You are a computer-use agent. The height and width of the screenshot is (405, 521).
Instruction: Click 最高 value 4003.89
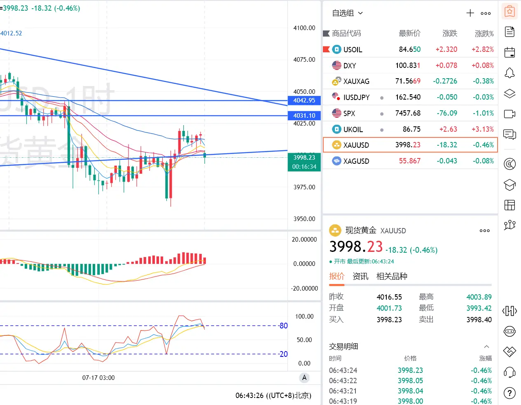pyautogui.click(x=479, y=297)
